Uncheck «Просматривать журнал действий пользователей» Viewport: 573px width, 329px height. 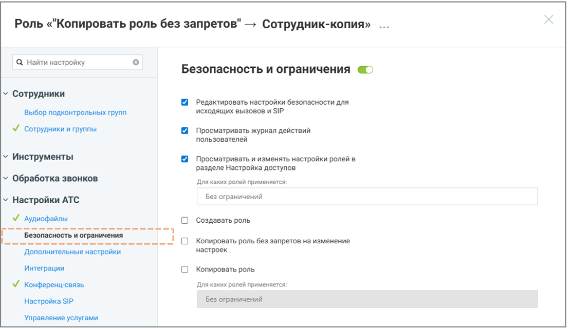[185, 131]
